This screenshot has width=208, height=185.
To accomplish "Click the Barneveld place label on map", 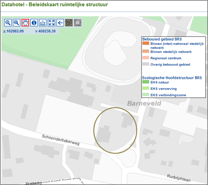I will click(144, 103).
